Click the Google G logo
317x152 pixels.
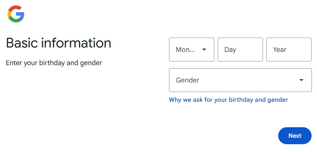point(16,14)
